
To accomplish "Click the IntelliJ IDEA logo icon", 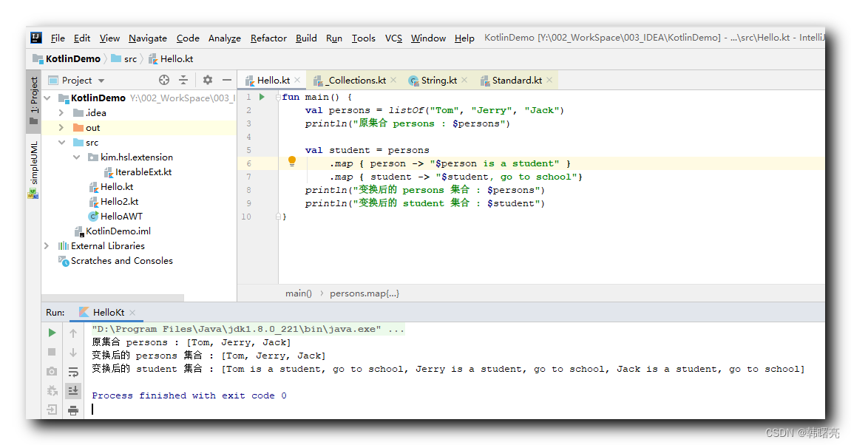I will click(36, 38).
